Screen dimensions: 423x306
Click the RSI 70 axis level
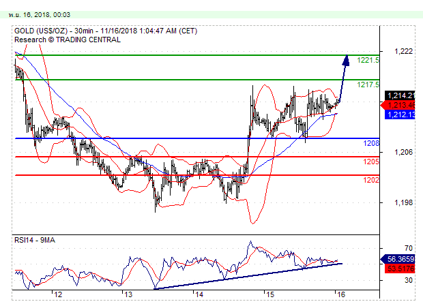point(409,248)
